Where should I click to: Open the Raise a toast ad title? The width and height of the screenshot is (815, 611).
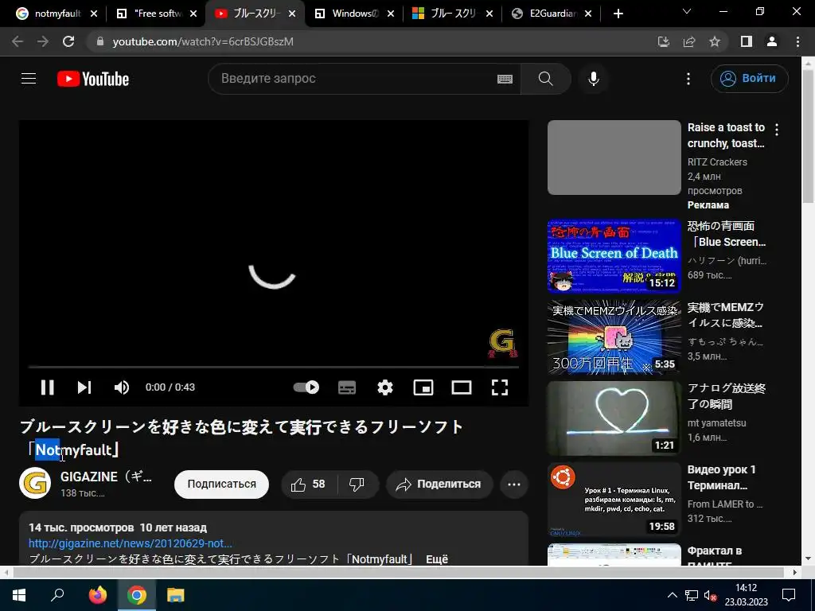pos(726,135)
